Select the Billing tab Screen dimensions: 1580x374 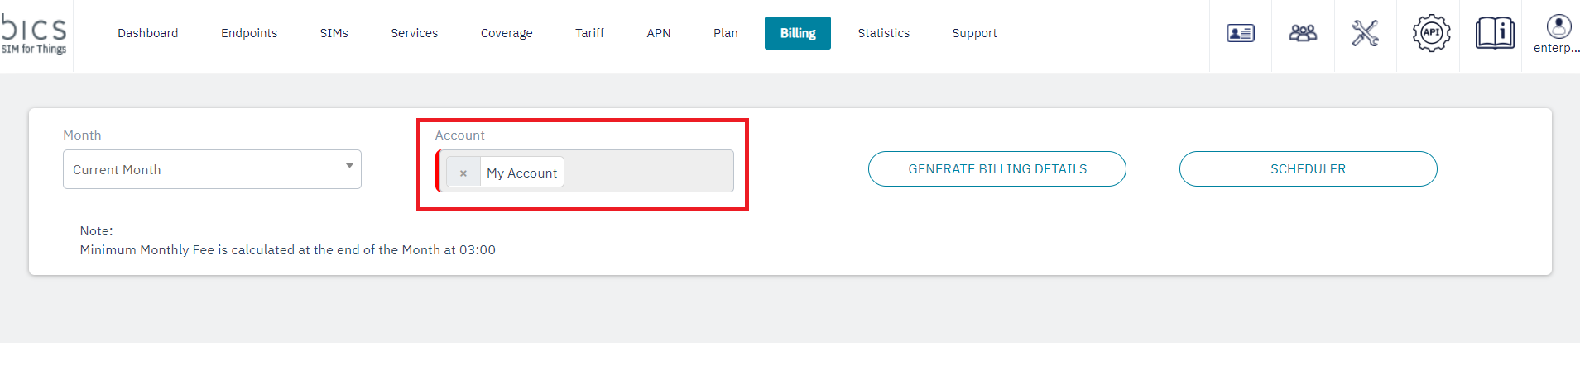(798, 33)
